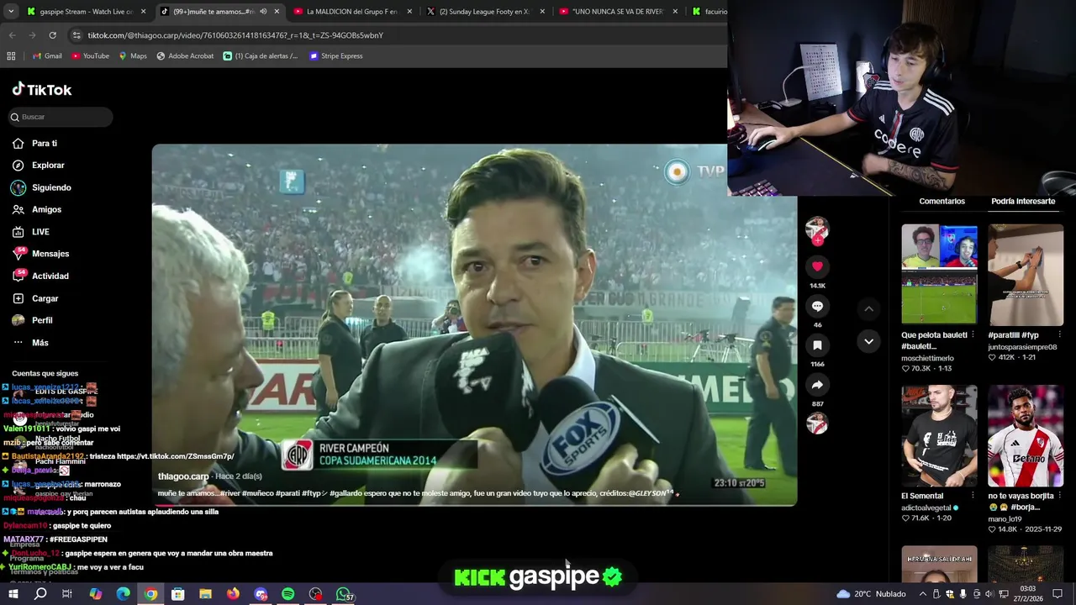
Task: Open more options for #paratiiii video
Action: click(1060, 334)
